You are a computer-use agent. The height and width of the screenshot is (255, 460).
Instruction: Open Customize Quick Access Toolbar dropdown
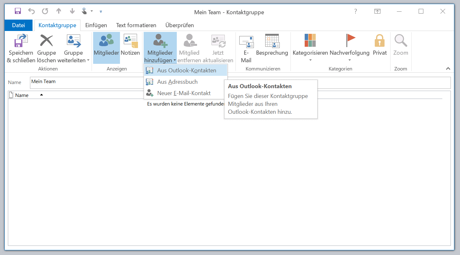(x=101, y=11)
